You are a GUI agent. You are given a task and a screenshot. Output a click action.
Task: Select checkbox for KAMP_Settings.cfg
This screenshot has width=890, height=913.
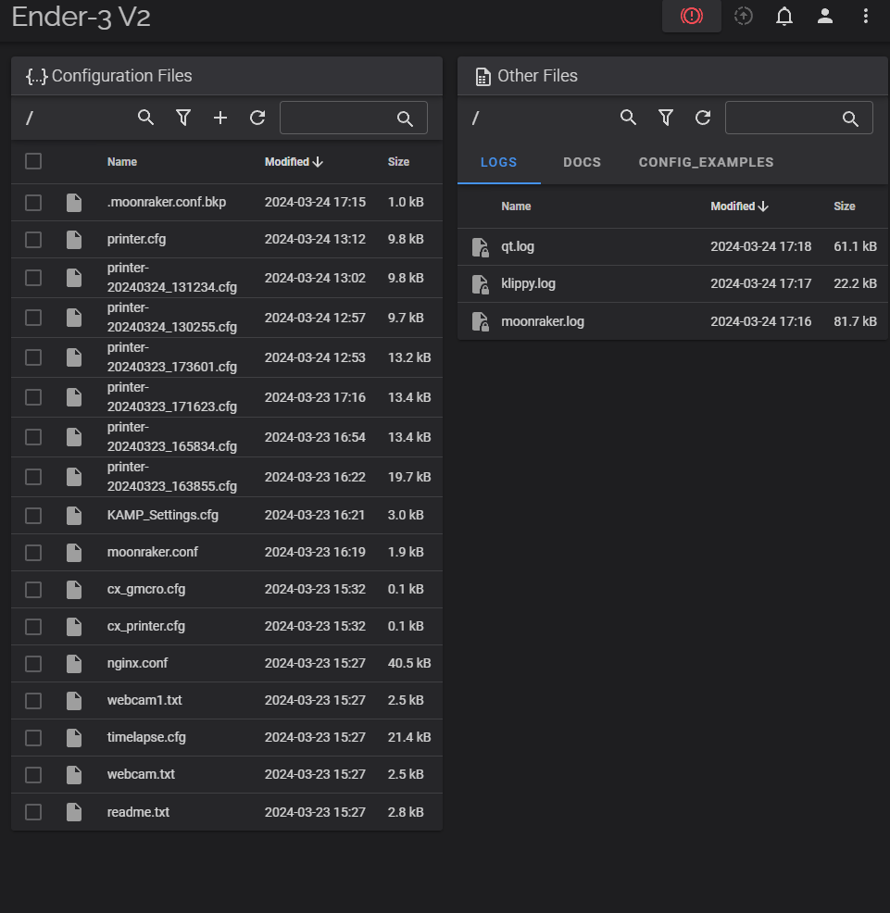click(33, 516)
